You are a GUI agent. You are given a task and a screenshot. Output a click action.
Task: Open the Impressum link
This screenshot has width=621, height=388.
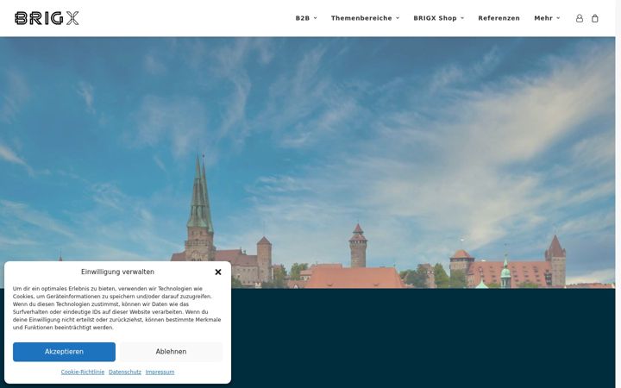click(160, 372)
